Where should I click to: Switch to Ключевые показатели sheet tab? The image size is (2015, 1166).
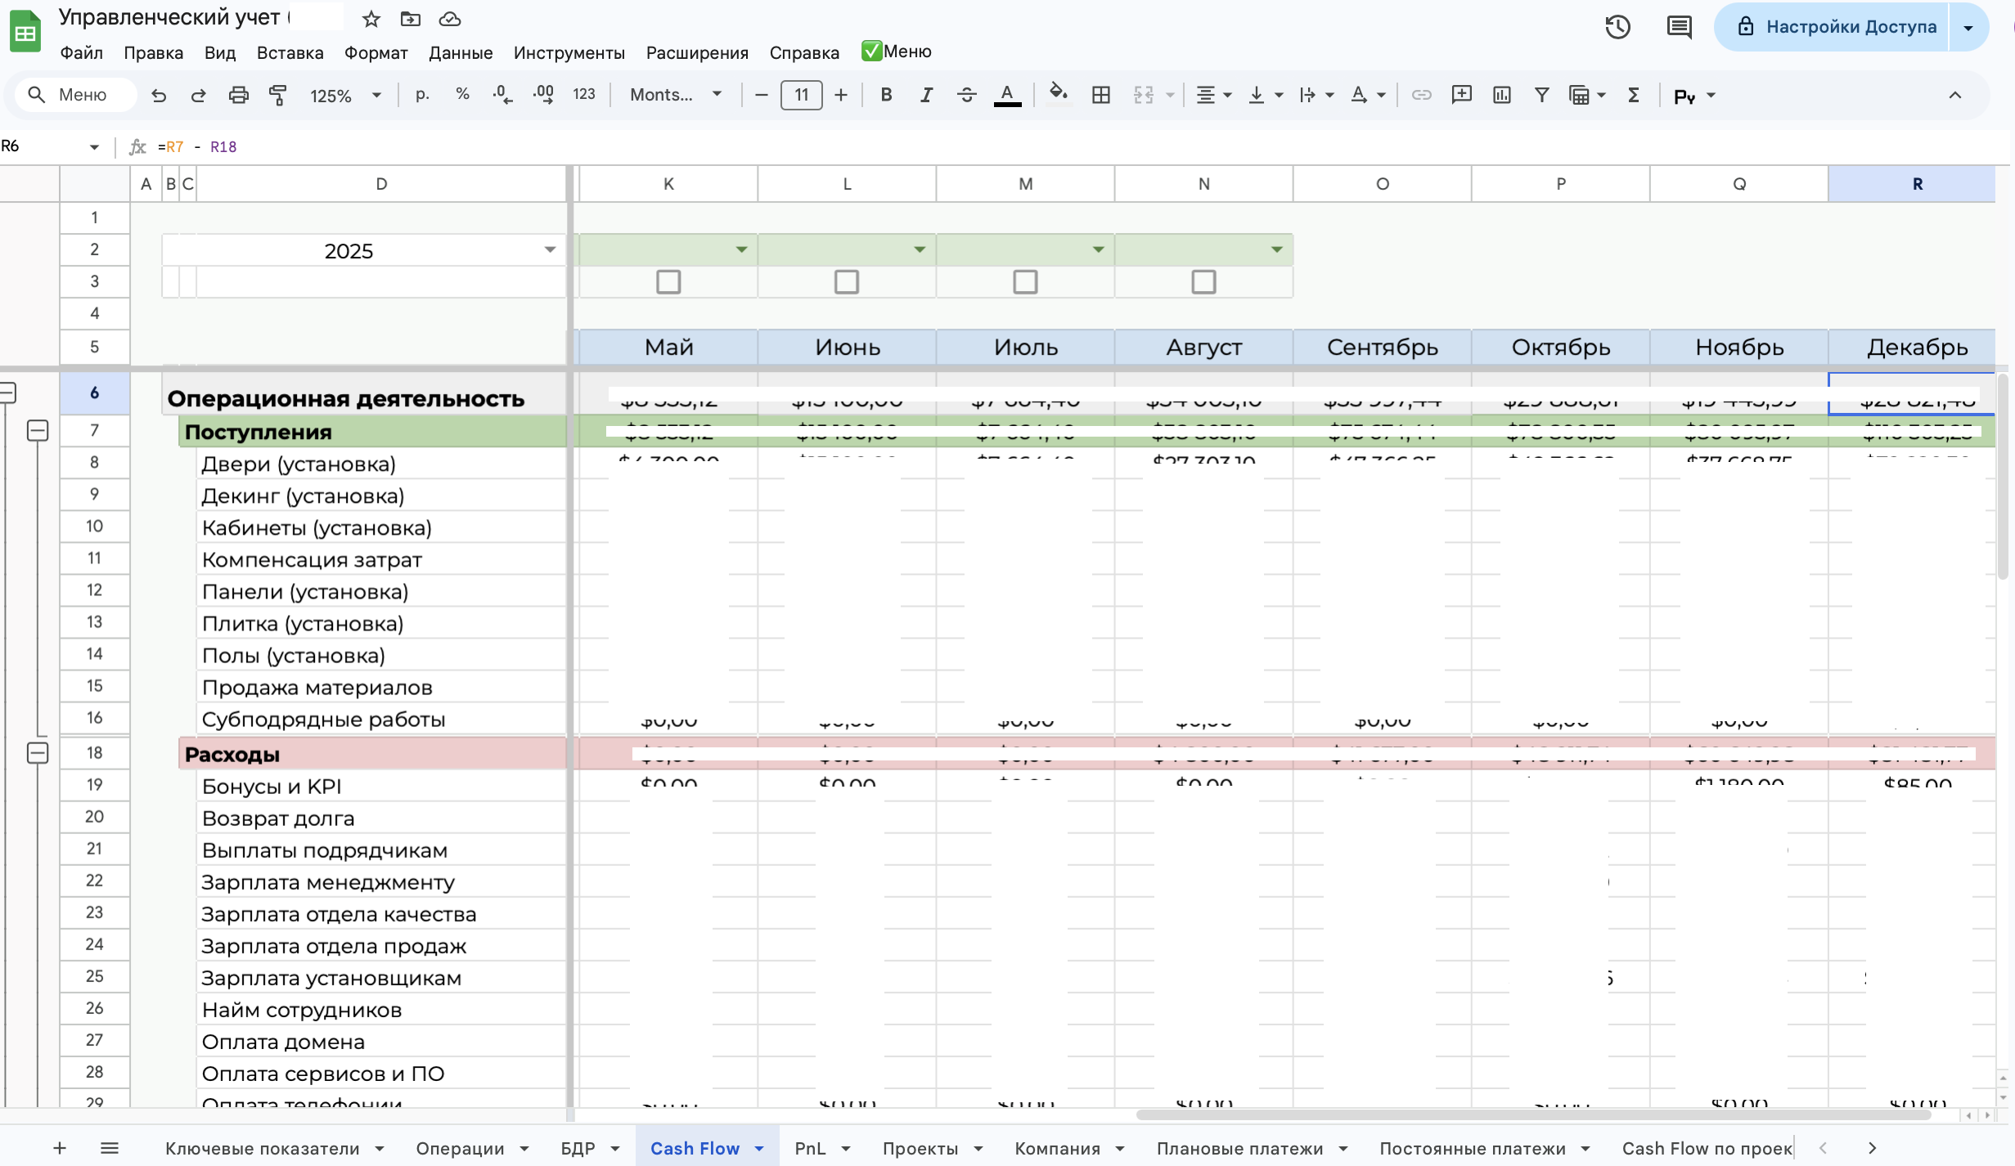[x=262, y=1148]
